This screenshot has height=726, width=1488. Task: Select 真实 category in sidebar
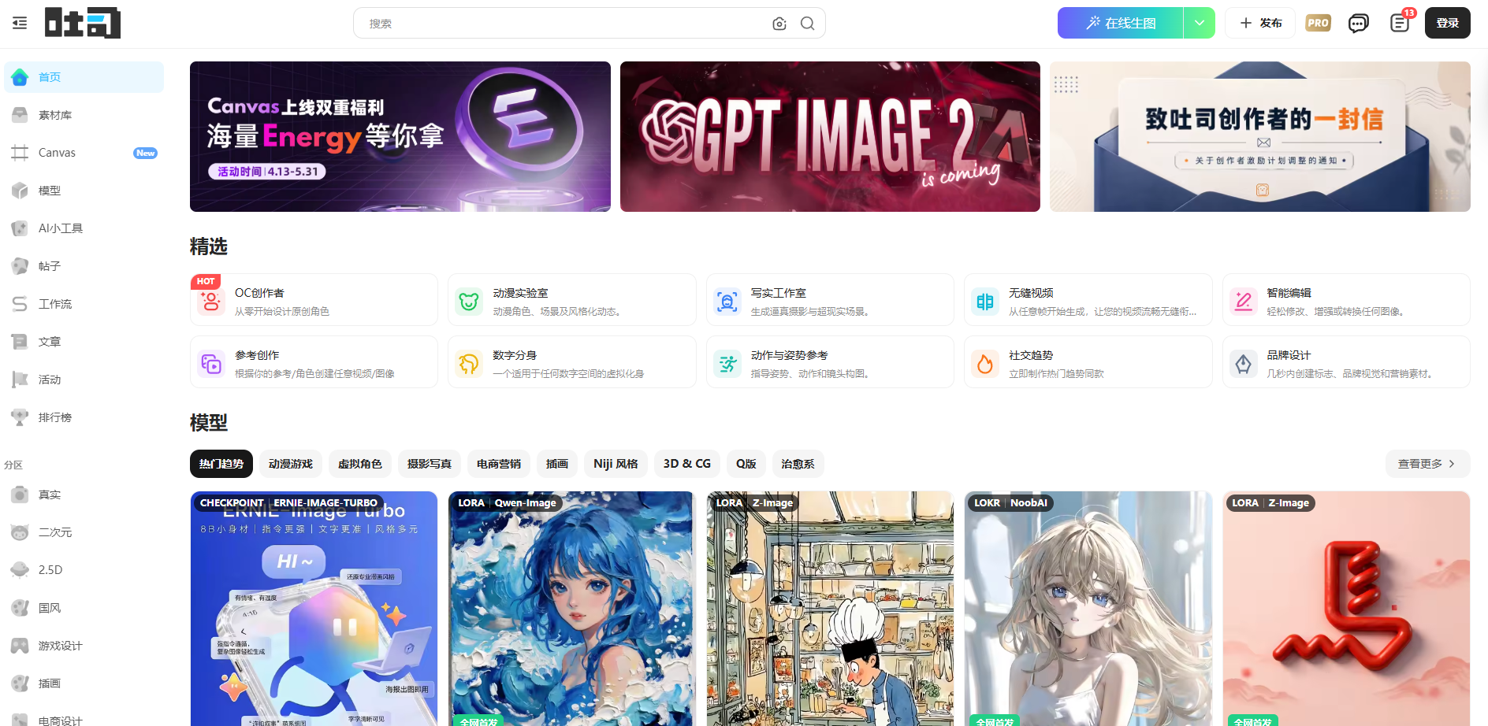(84, 494)
